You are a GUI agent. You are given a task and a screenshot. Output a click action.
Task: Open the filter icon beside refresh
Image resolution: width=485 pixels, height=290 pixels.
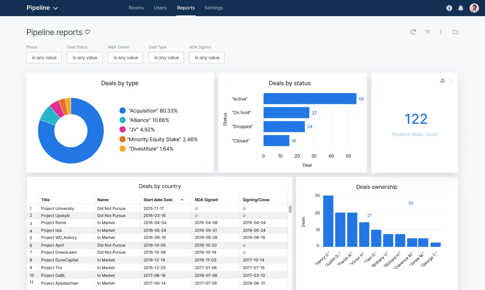[428, 32]
